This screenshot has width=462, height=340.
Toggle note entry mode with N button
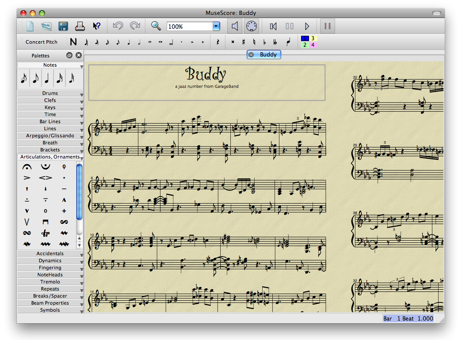pos(73,42)
